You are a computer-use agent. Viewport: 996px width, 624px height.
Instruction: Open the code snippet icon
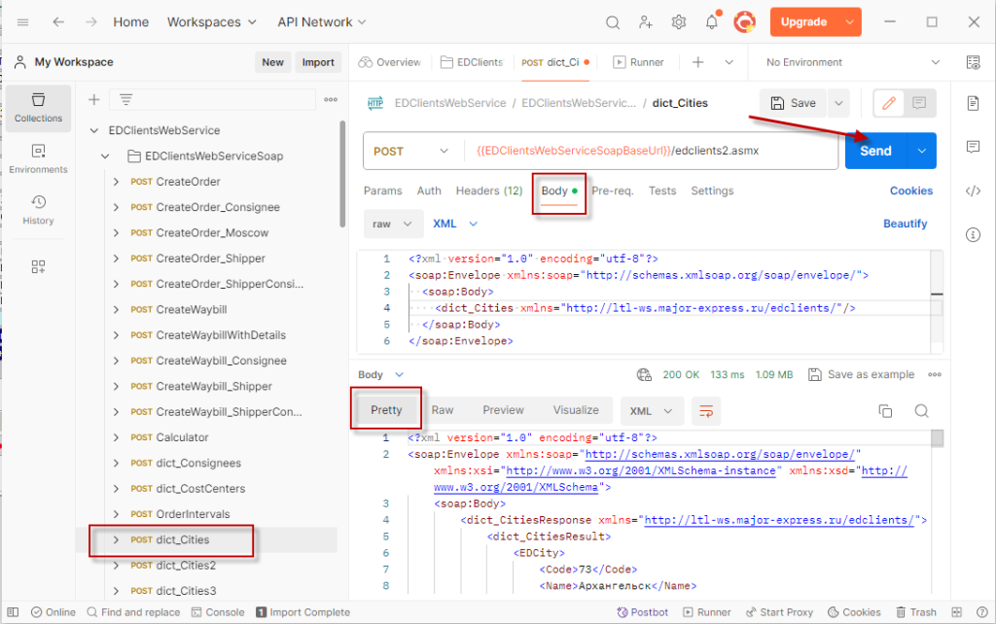coord(973,191)
